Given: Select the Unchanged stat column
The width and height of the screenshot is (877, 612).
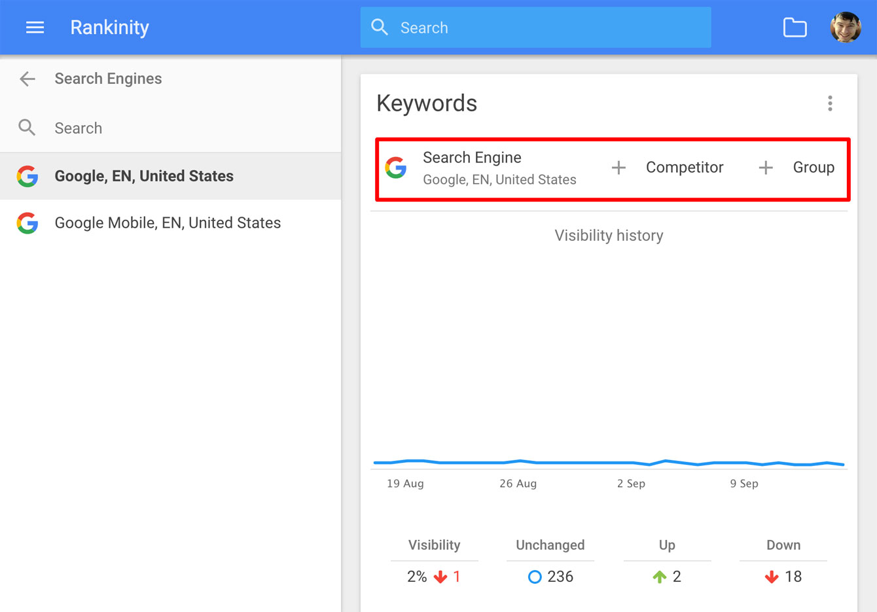Looking at the screenshot, I should pyautogui.click(x=550, y=561).
